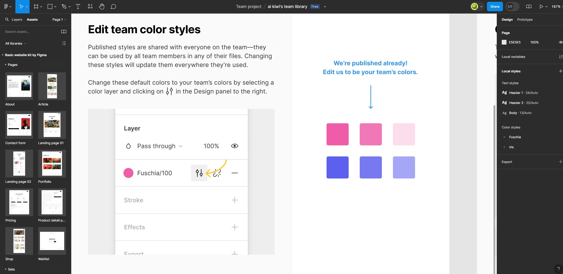Open zoom level 187% dropdown
The image size is (563, 274).
(x=557, y=6)
